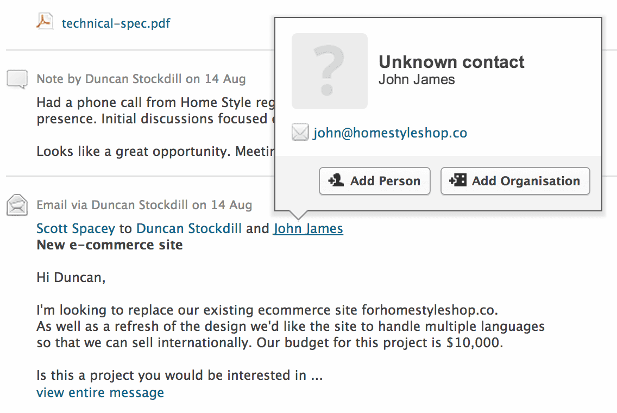Click the John James name in popup
This screenshot has height=413, width=617.
[x=417, y=80]
